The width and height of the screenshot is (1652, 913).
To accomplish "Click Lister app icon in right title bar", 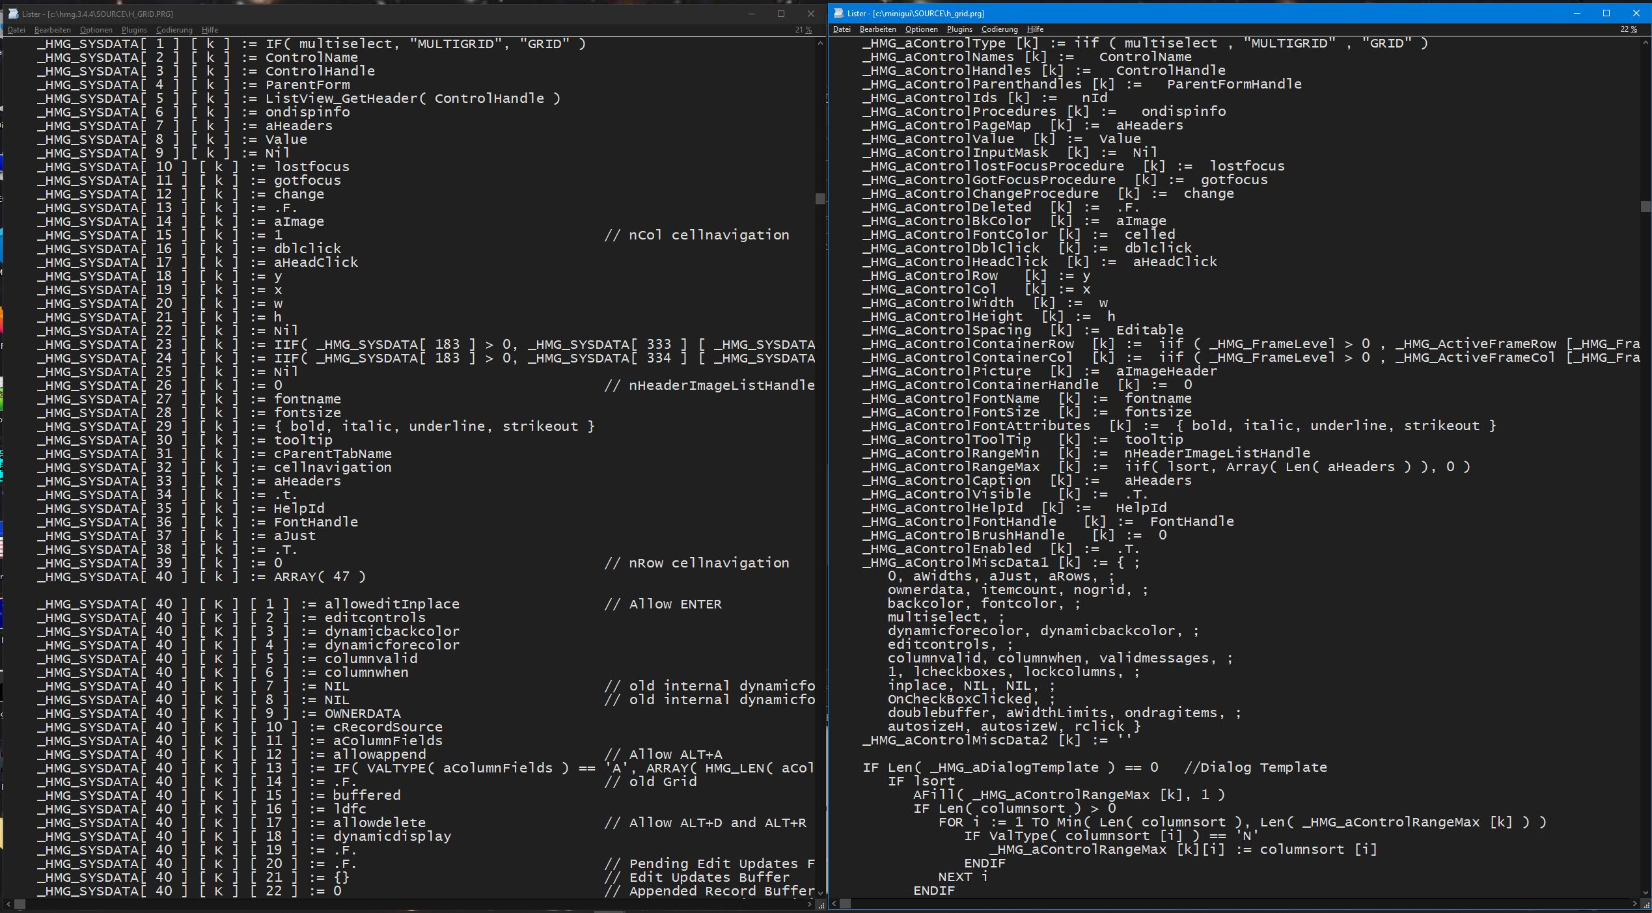I will click(x=838, y=13).
